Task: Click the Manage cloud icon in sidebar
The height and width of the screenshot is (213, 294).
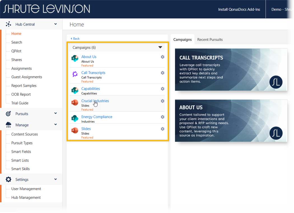Action: (x=9, y=125)
